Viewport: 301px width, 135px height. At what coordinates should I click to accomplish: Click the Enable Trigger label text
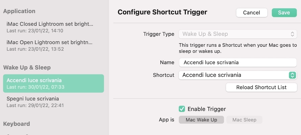click(207, 109)
